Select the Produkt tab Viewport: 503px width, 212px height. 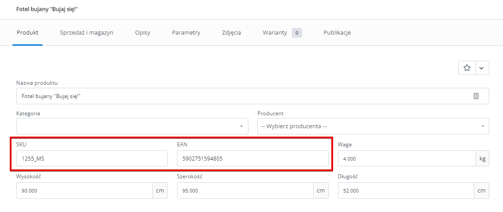pyautogui.click(x=28, y=32)
